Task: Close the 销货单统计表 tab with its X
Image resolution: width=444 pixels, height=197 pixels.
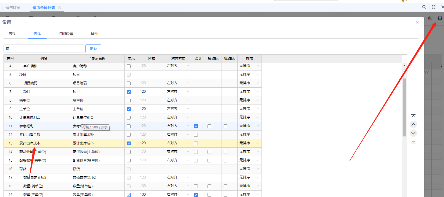Action: click(x=60, y=8)
